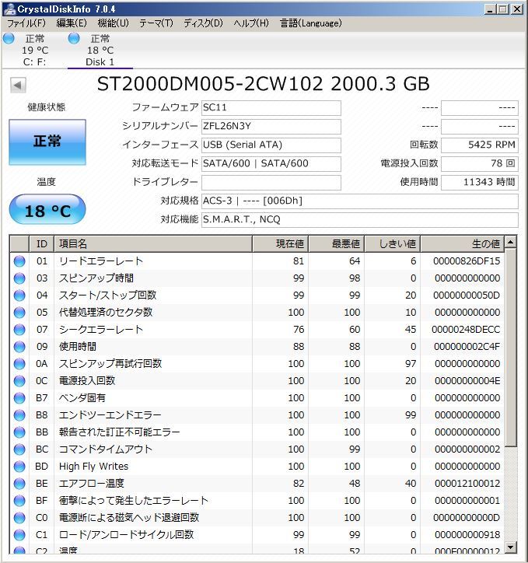Click status icon of row C0 電源断による磁気ヘッド退避回数

[x=19, y=518]
